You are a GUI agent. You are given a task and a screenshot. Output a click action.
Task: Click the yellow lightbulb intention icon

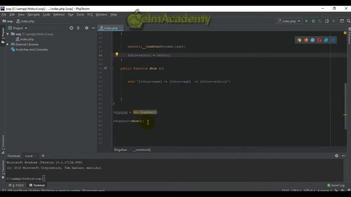pyautogui.click(x=117, y=54)
